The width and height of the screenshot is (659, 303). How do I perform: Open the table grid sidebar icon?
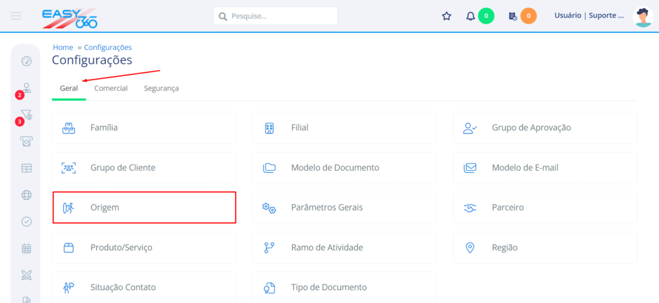pyautogui.click(x=26, y=168)
